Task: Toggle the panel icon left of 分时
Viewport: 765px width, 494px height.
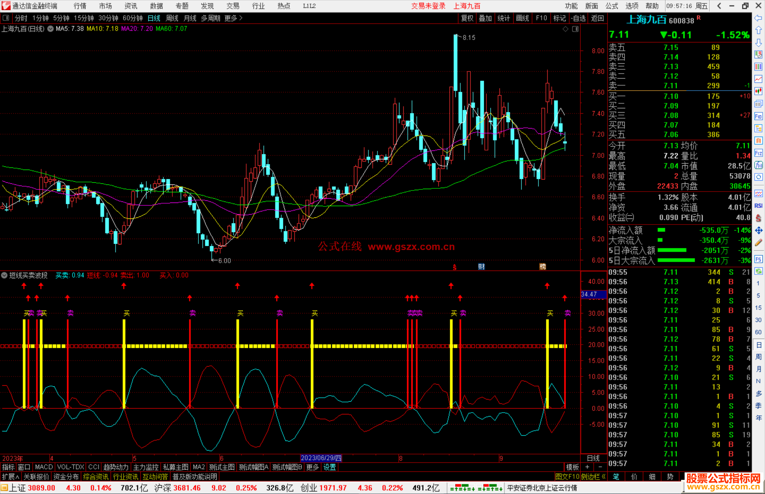Action: 6,18
